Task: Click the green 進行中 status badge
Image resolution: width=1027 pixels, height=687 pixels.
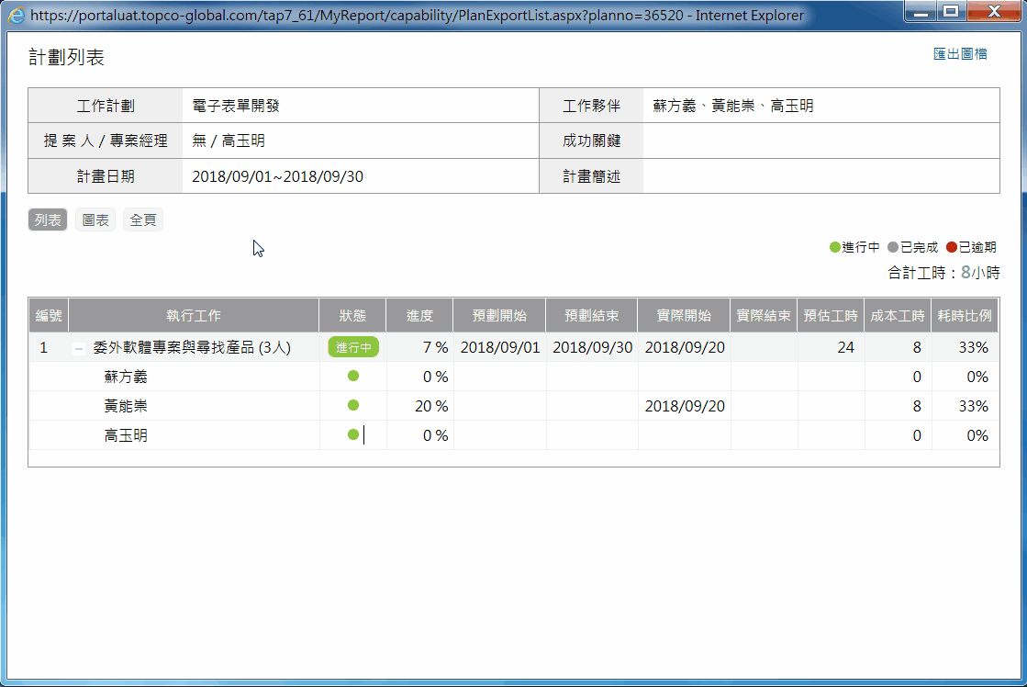Action: (353, 347)
